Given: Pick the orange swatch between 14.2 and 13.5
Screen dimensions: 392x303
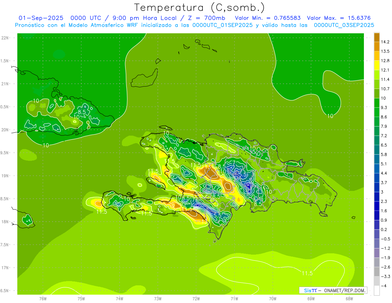Looking at the screenshot, I should tap(377, 46).
